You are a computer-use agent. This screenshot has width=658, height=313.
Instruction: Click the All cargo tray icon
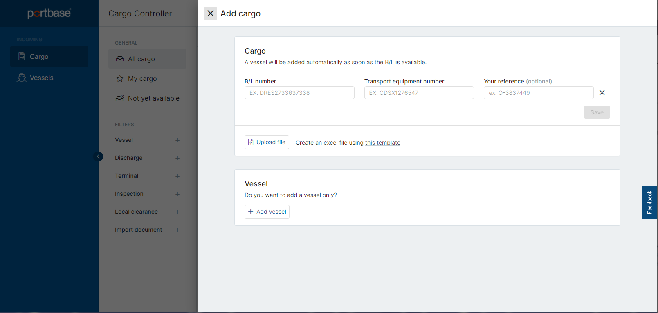[120, 59]
